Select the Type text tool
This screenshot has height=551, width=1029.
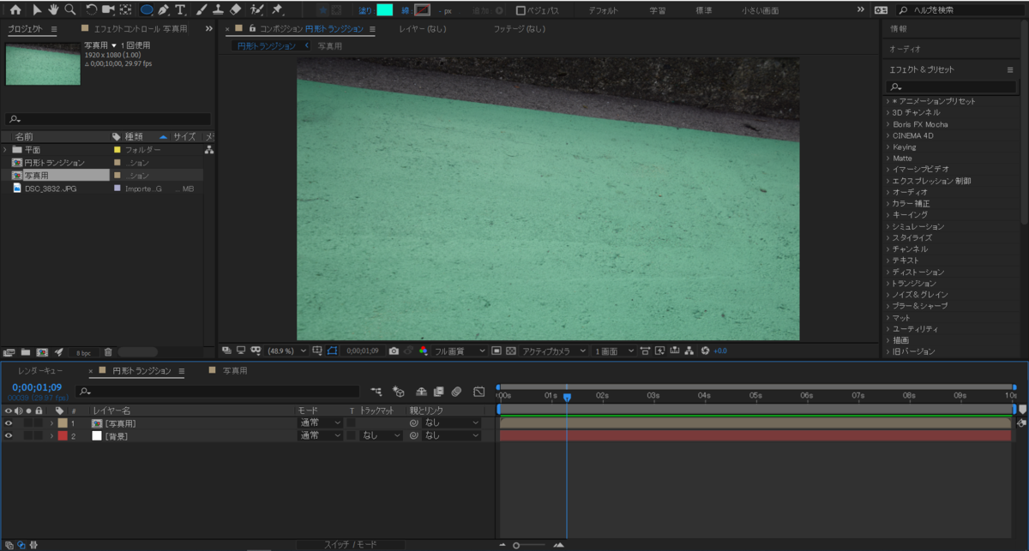point(180,10)
